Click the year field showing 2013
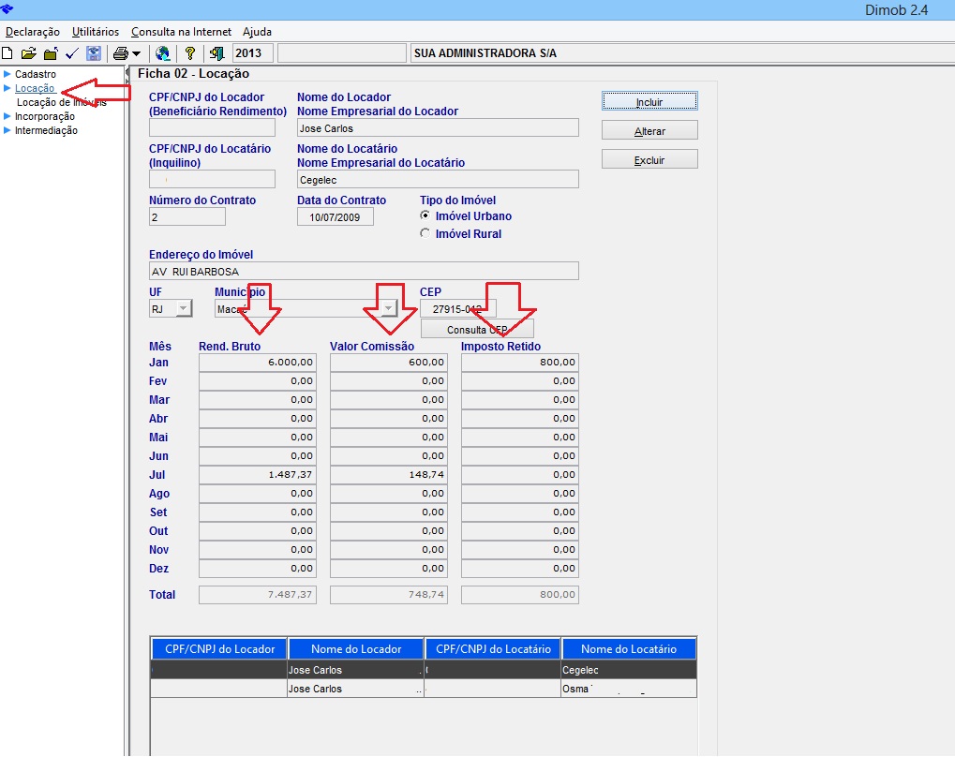The image size is (955, 757). click(253, 53)
